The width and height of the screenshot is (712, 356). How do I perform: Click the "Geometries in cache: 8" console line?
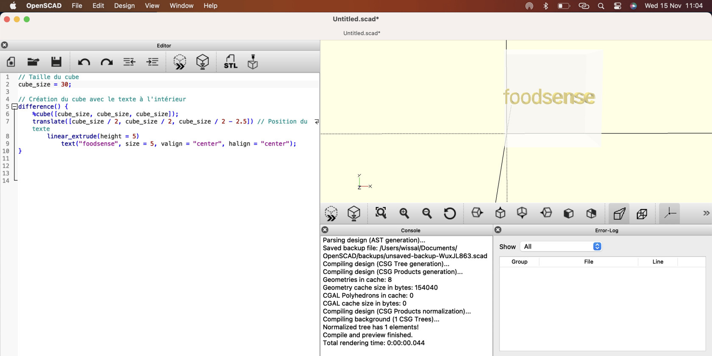(x=357, y=280)
